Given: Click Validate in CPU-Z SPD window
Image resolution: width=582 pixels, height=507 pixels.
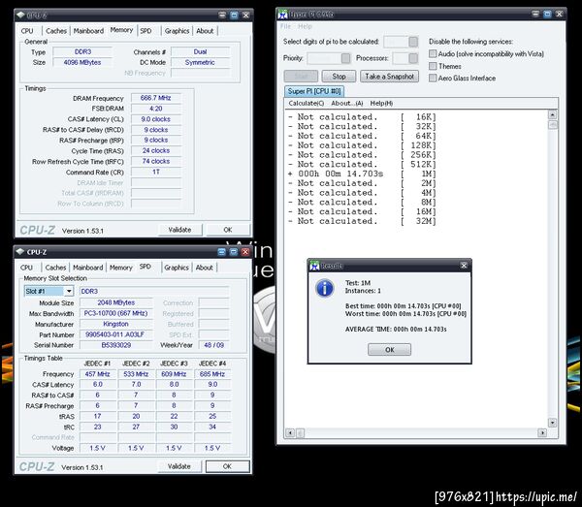Looking at the screenshot, I should (179, 466).
